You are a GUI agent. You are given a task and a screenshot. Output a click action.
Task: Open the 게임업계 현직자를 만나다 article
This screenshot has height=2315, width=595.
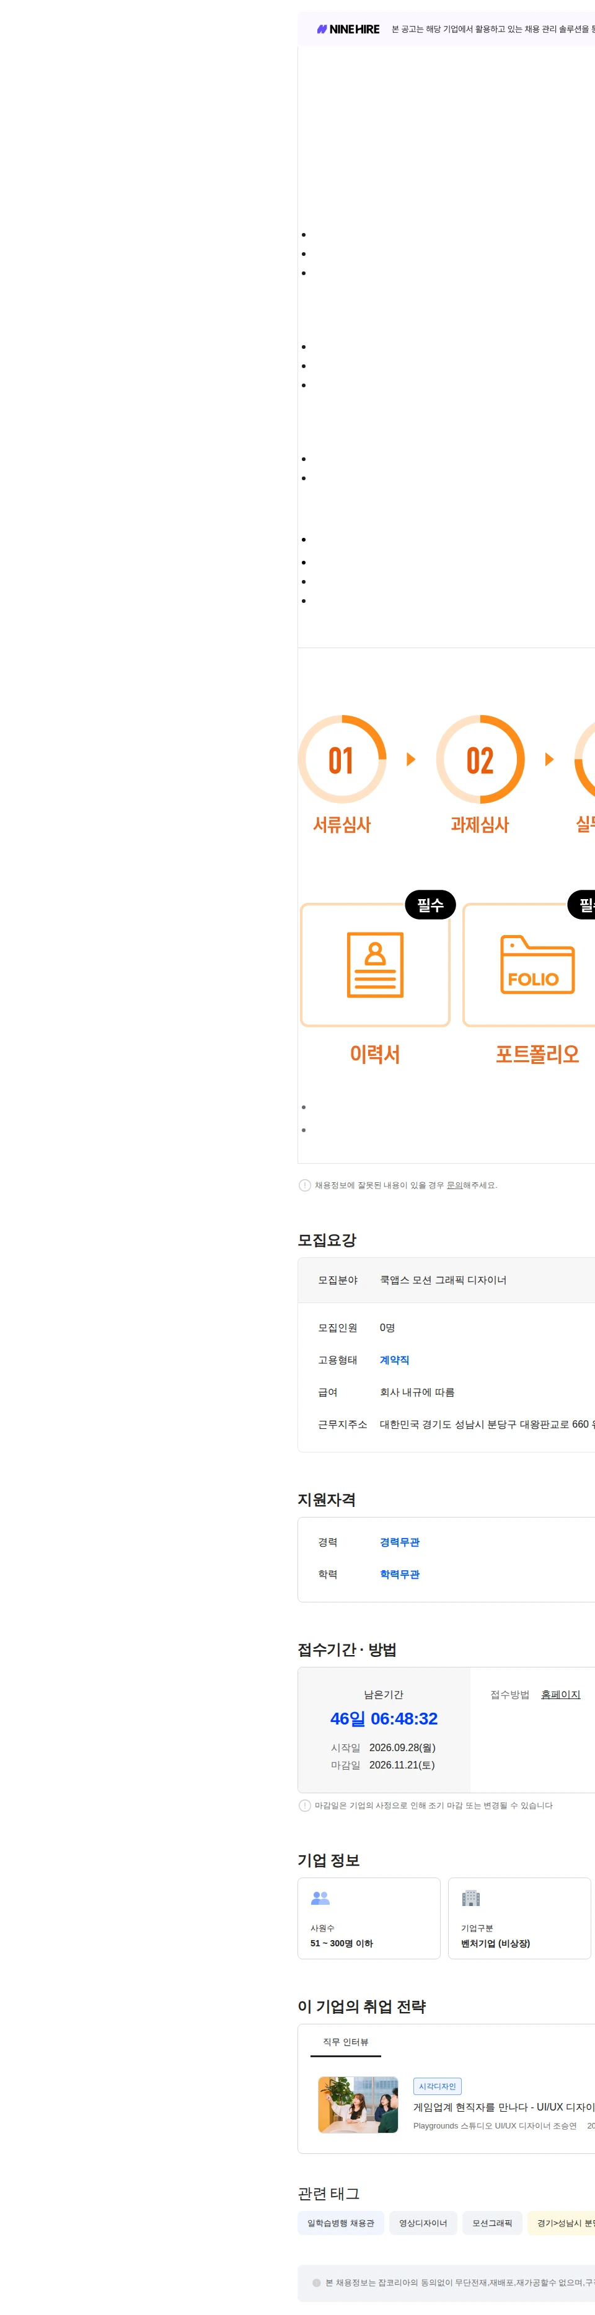tap(505, 2107)
